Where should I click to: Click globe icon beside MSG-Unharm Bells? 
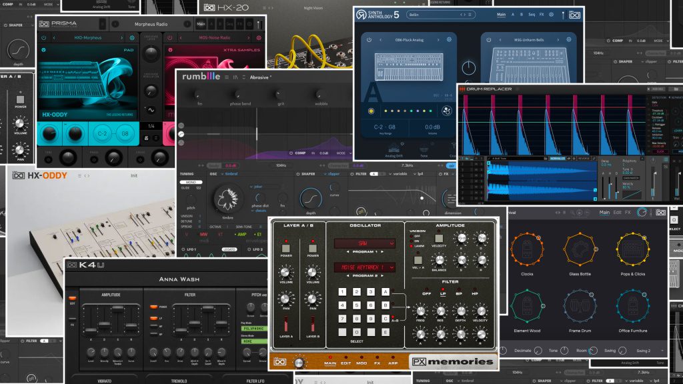click(x=568, y=39)
